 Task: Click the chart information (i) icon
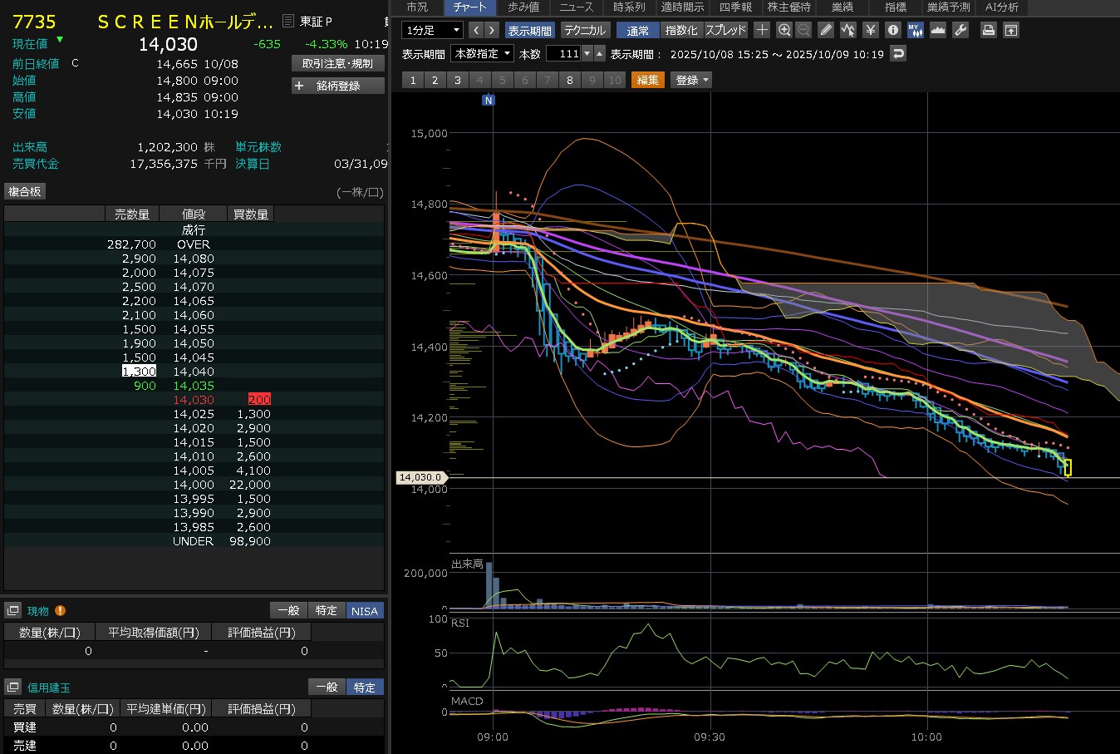893,30
